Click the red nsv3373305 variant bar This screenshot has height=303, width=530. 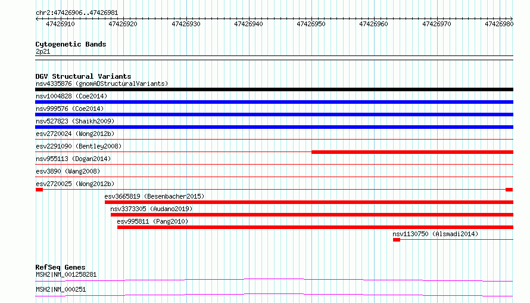(x=312, y=215)
